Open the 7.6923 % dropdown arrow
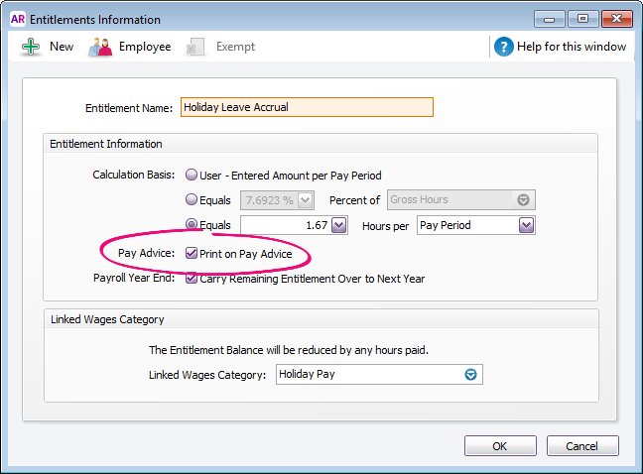 306,200
